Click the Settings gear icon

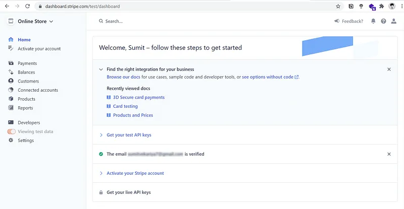(x=11, y=140)
